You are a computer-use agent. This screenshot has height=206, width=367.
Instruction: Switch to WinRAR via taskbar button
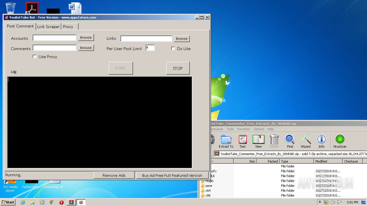coord(71,202)
